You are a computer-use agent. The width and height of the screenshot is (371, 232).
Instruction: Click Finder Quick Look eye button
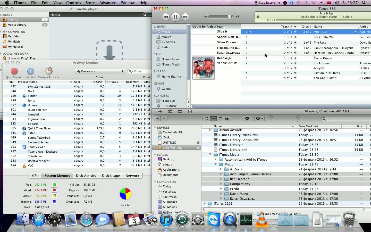click(x=247, y=119)
